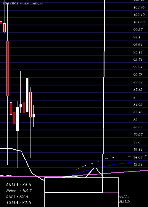This screenshot has width=148, height=207.
Task: Click the 84.92 price axis label
Action: 138,105
